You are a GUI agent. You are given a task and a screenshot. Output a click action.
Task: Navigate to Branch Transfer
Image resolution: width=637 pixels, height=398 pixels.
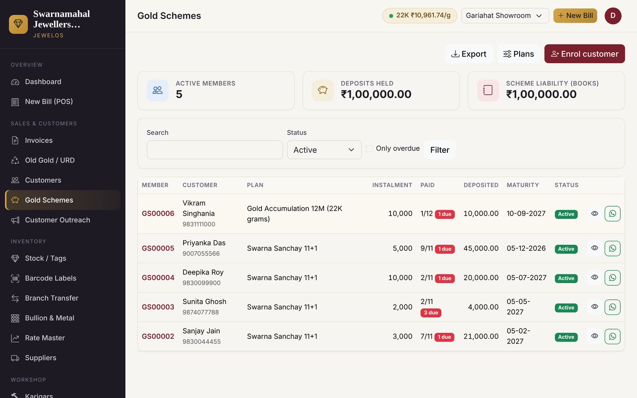[63, 298]
